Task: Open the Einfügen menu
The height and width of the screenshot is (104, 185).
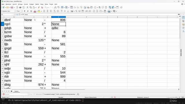Action: click(20, 4)
